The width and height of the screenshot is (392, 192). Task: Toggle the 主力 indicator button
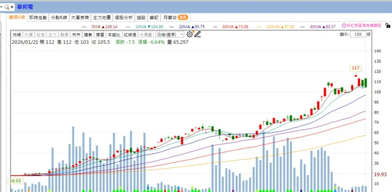pyautogui.click(x=52, y=35)
